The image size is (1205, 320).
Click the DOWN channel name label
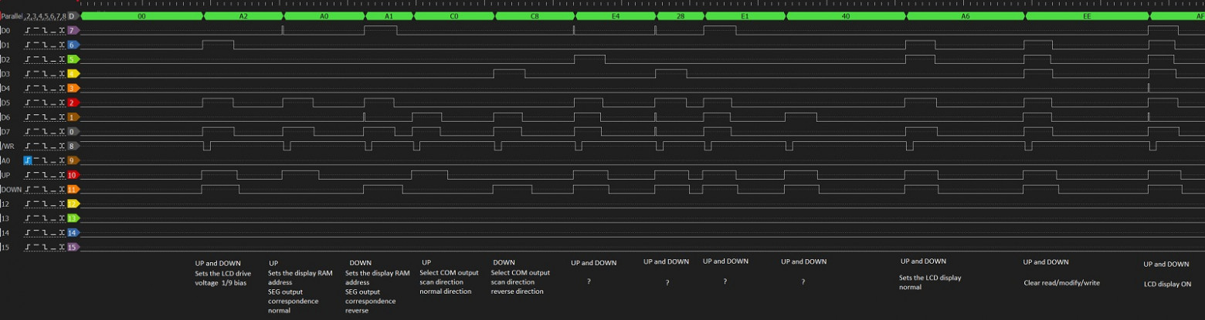point(12,189)
